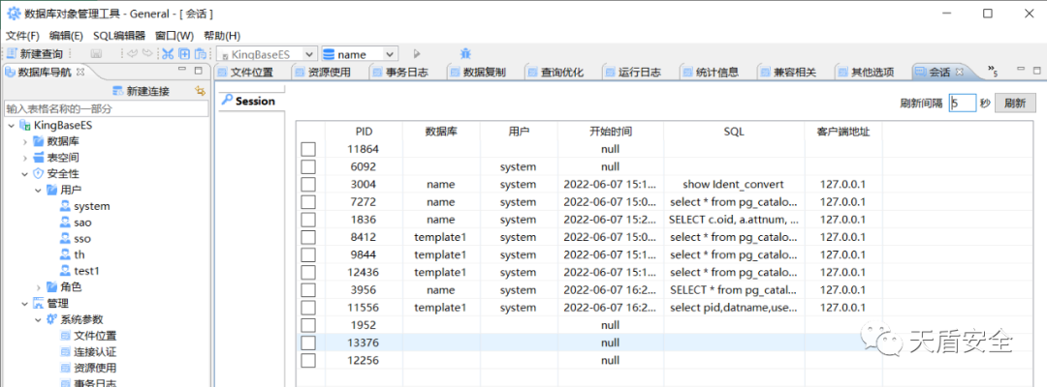Click the 新建连接 button

tap(141, 91)
